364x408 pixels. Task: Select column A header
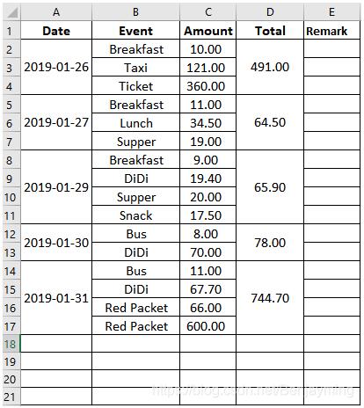56,12
